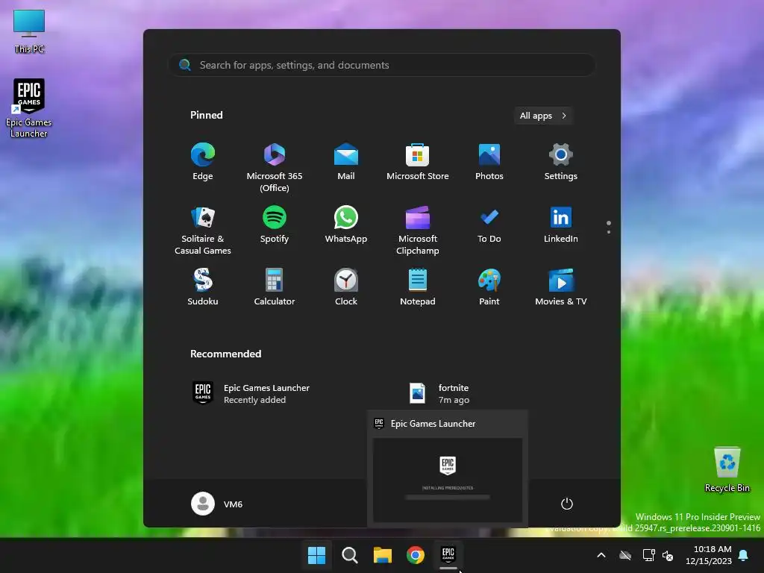Image resolution: width=764 pixels, height=573 pixels.
Task: Open taskbar Search
Action: 349,555
